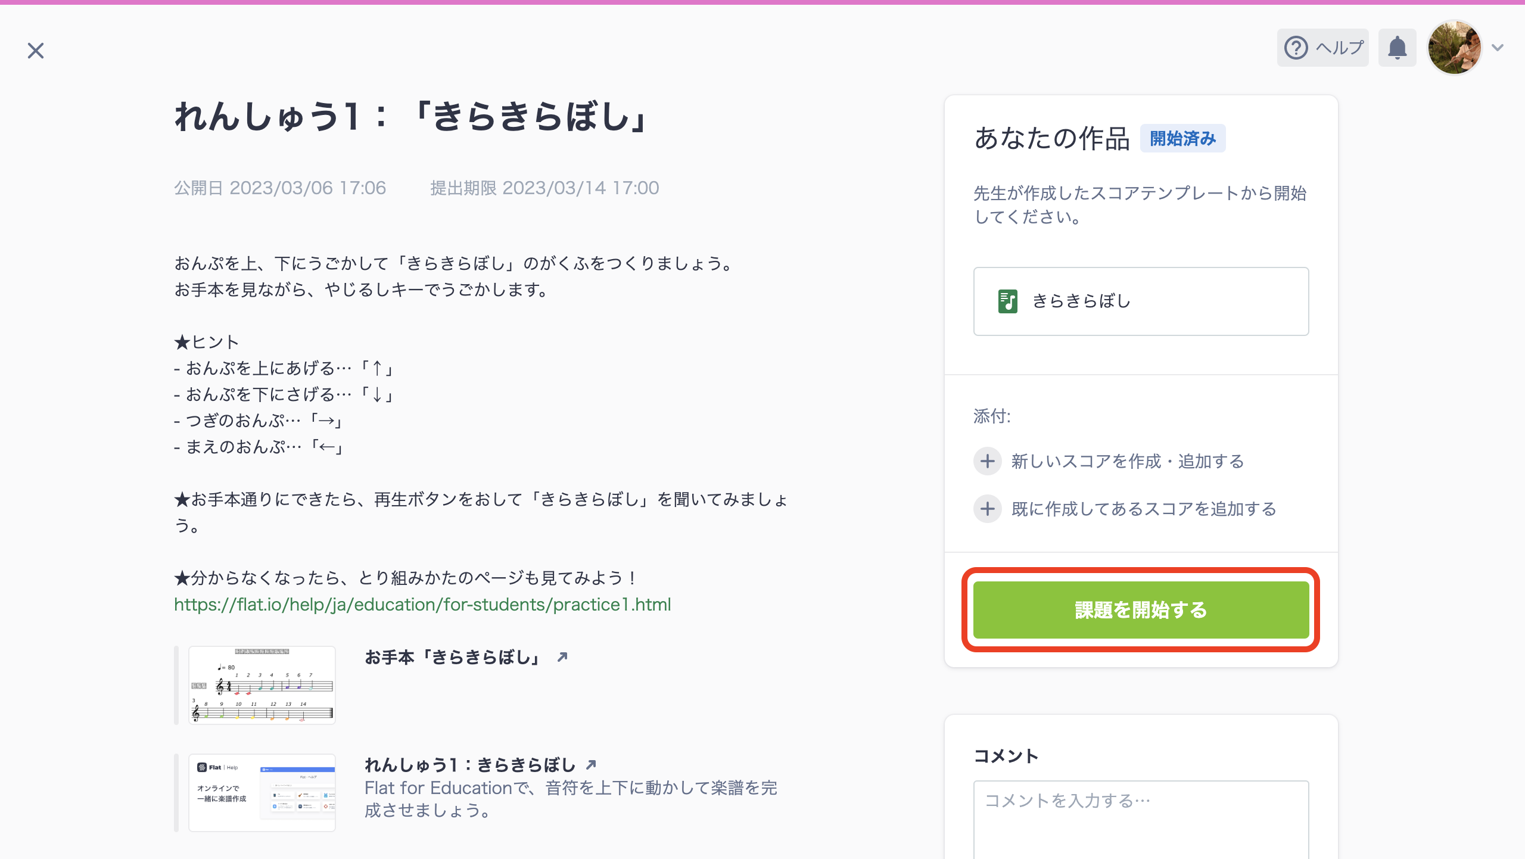Click the external arrow beside お手本「きらきらぼし」
The image size is (1525, 859).
pos(562,657)
